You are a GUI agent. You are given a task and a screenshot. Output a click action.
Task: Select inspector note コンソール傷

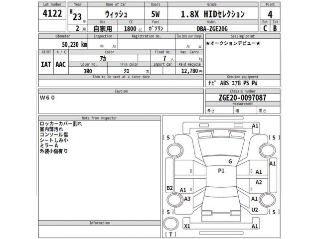(x=54, y=134)
